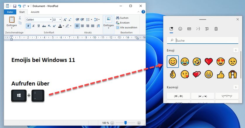This screenshot has width=245, height=128.
Task: Open the font size 22 dropdown
Action: tap(60, 19)
